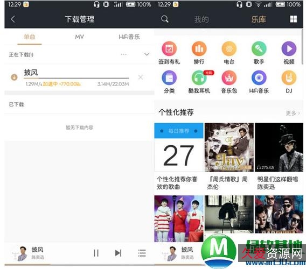
Task: Open search with magnifier icon
Action: [x=165, y=19]
